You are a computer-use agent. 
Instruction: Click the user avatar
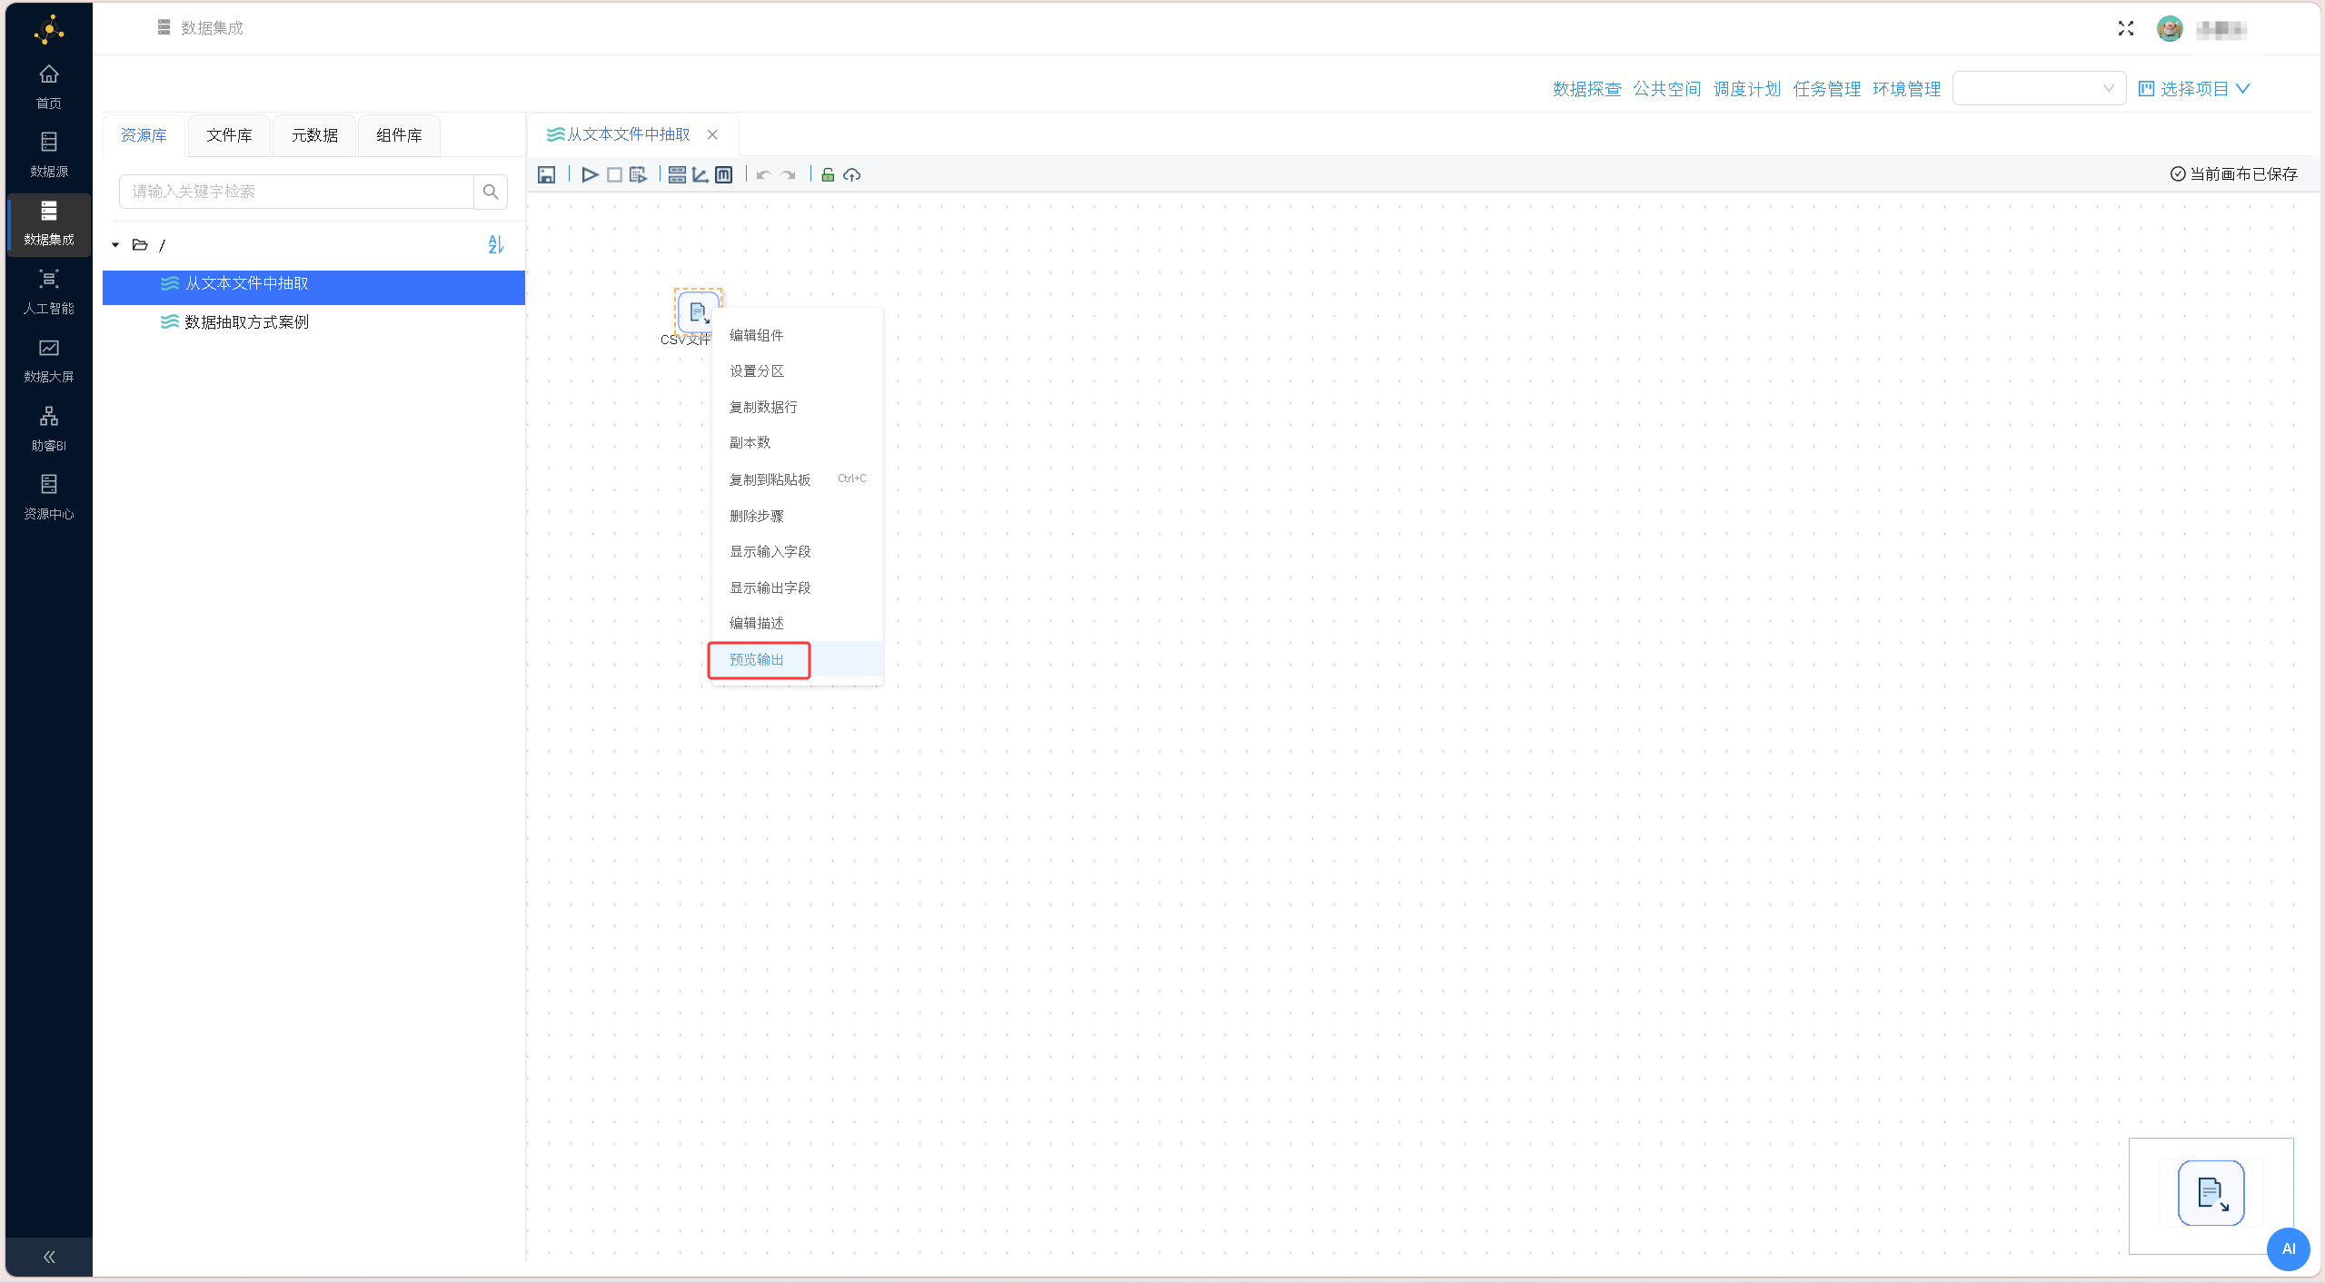pos(2170,29)
